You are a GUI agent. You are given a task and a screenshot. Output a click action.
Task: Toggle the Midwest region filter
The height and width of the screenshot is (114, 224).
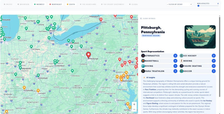39,4
